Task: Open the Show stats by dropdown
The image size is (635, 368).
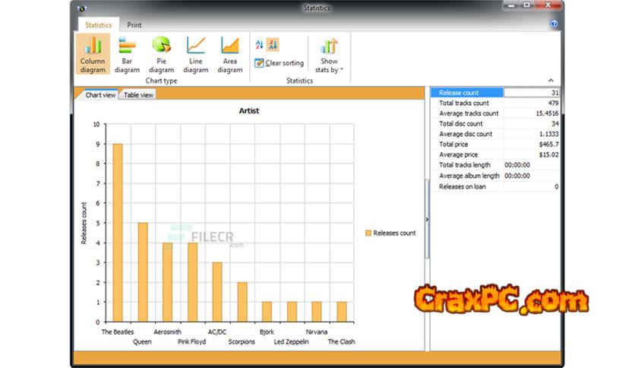Action: tap(329, 56)
